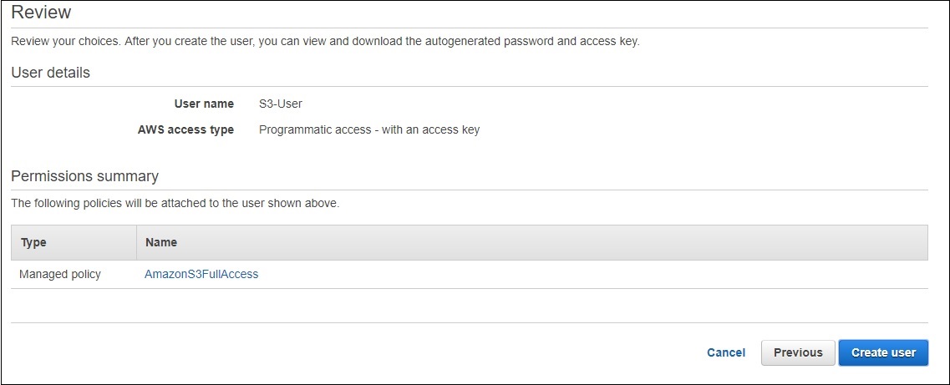This screenshot has height=385, width=950.
Task: Click the AWS access type label
Action: 185,129
